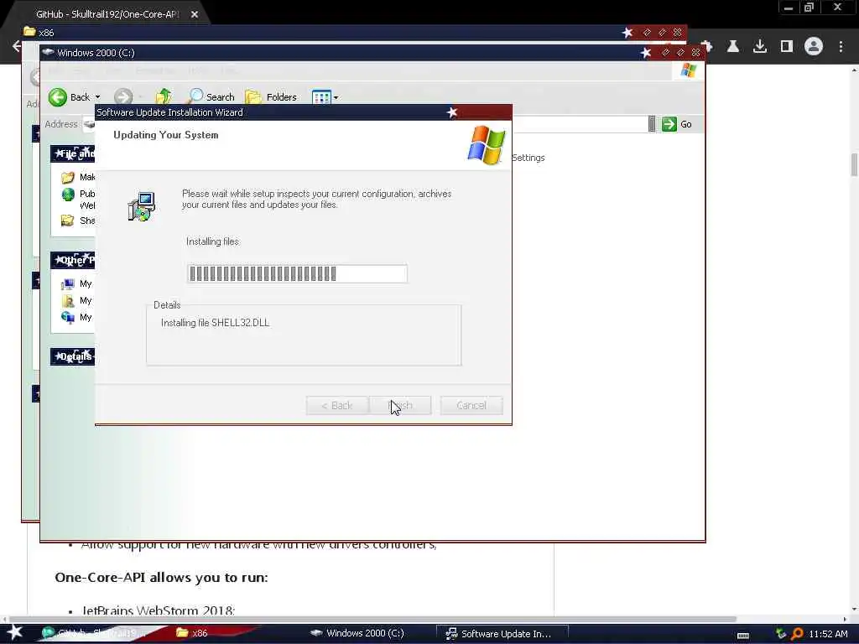Switch to Windows 2000 (C:) taskbar button
859x644 pixels.
coord(357,633)
